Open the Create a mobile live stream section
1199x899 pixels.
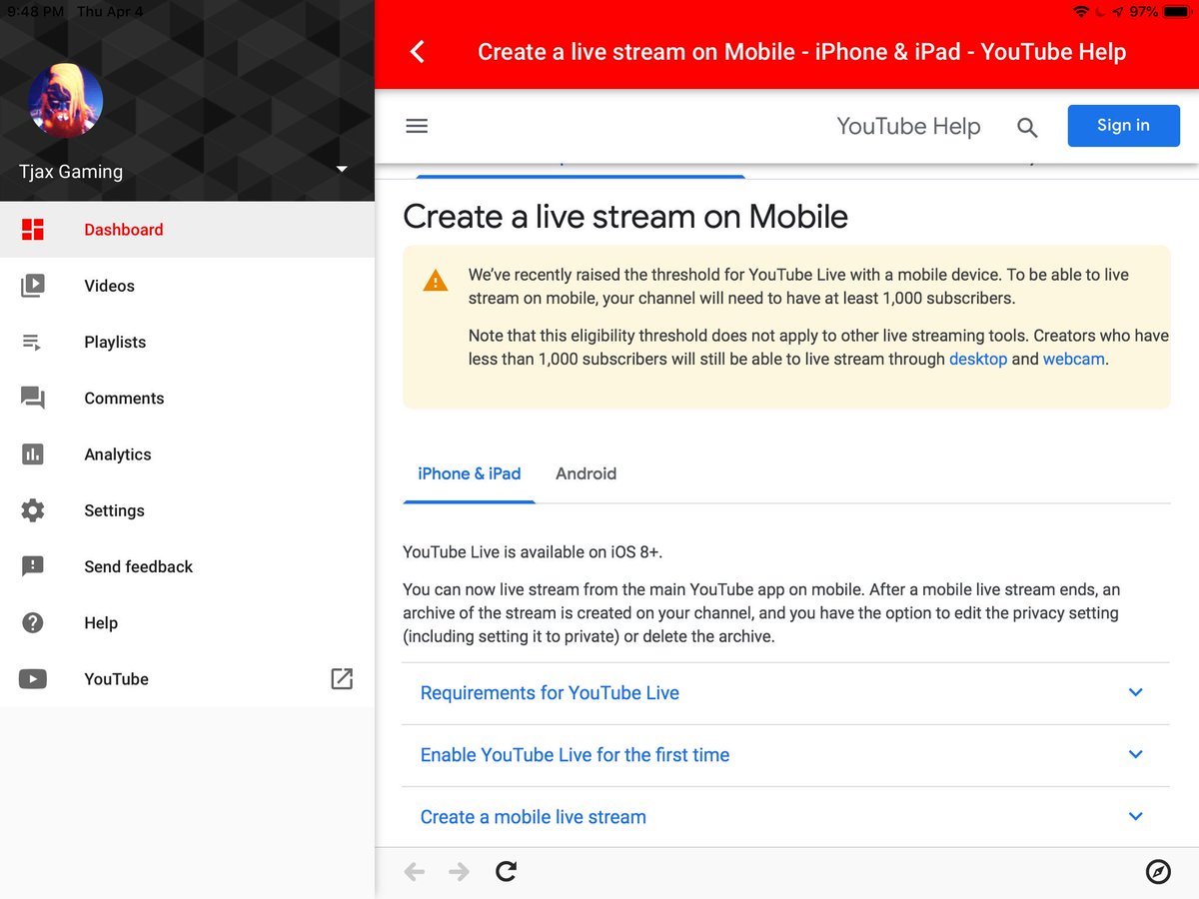[785, 817]
